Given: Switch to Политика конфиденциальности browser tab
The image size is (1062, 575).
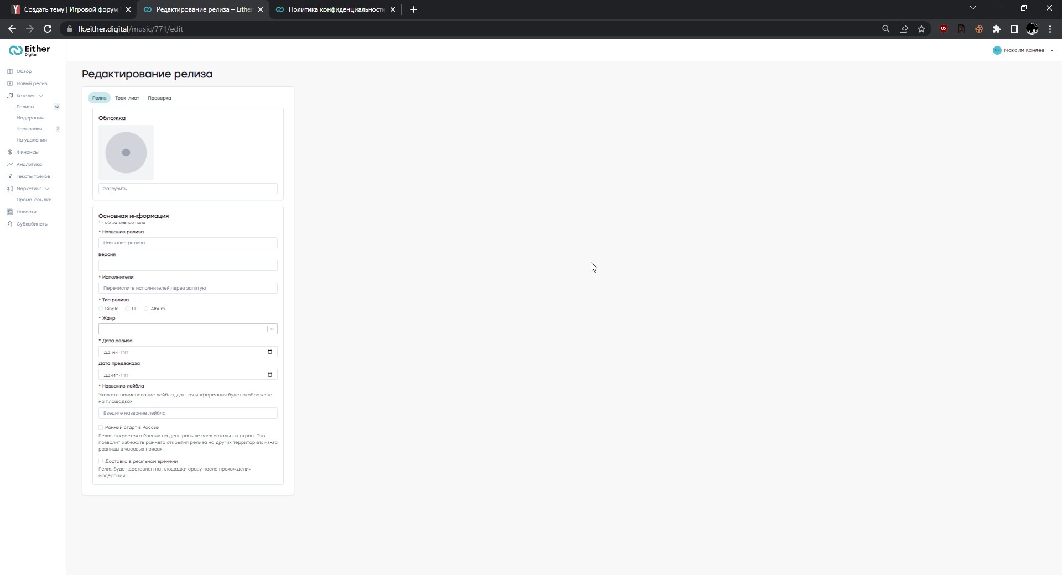Looking at the screenshot, I should (335, 9).
